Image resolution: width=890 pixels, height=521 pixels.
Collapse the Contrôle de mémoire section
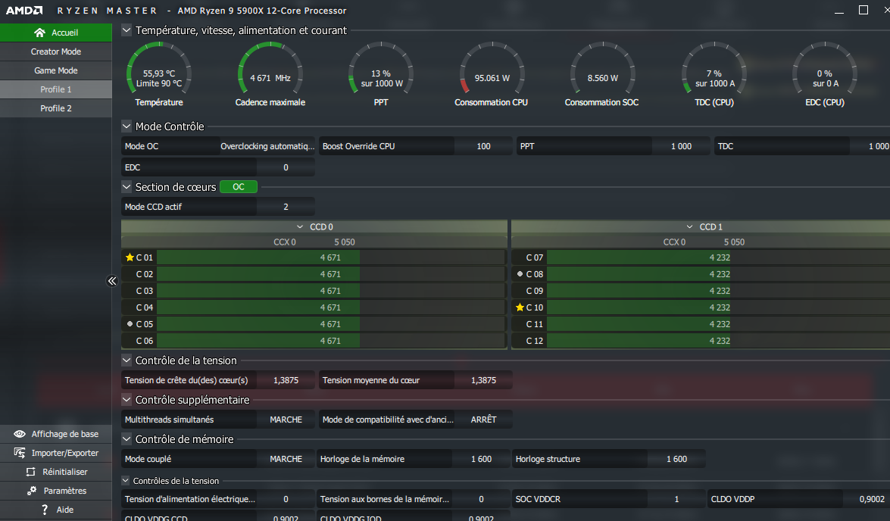[x=126, y=439]
